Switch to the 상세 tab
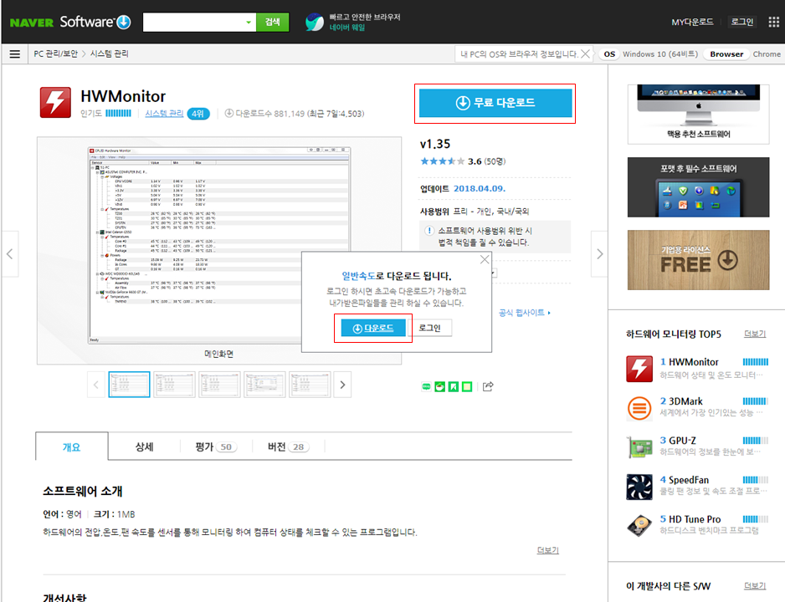The height and width of the screenshot is (602, 785). [144, 446]
